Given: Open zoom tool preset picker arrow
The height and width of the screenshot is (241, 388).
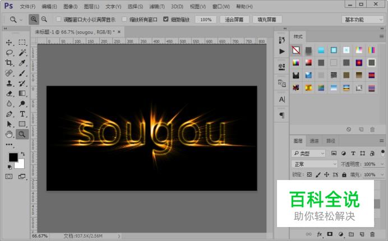Looking at the screenshot, I should pos(21,20).
